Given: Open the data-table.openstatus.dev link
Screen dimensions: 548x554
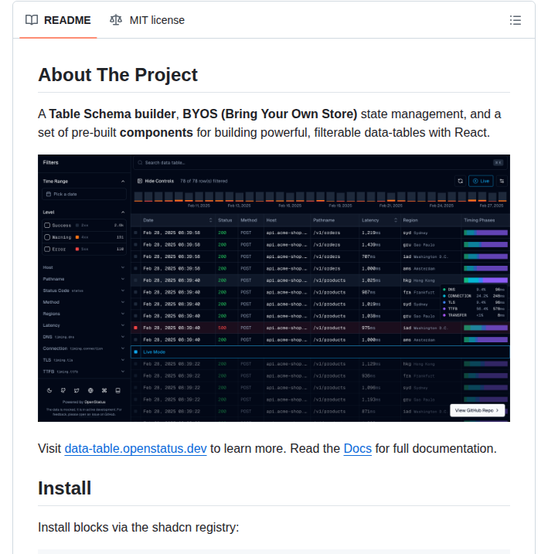Looking at the screenshot, I should [x=135, y=449].
